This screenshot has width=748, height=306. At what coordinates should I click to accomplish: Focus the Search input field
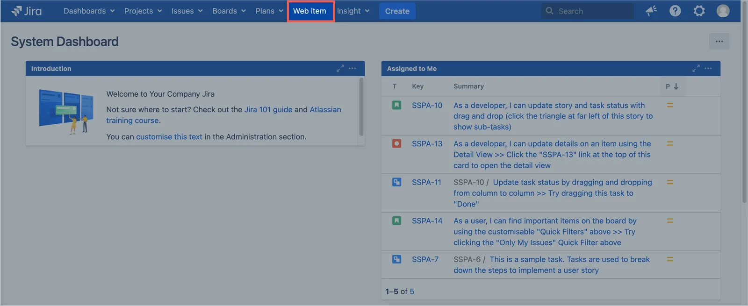[588, 11]
